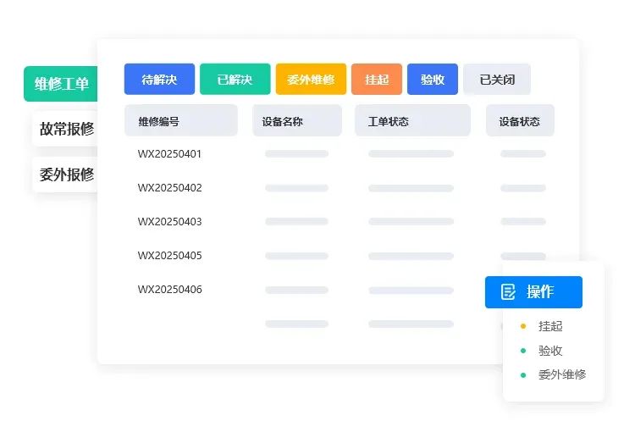Image resolution: width=635 pixels, height=432 pixels.
Task: Select the 维修工单 sidebar tab
Action: [61, 84]
